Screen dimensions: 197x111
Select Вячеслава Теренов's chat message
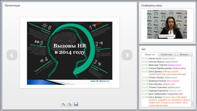coord(162,65)
